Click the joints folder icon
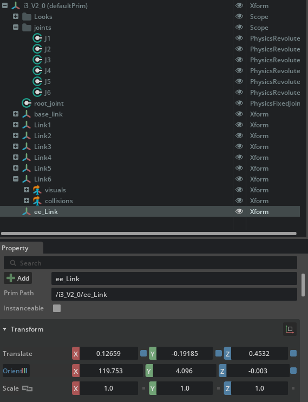308x402 pixels. coord(27,28)
